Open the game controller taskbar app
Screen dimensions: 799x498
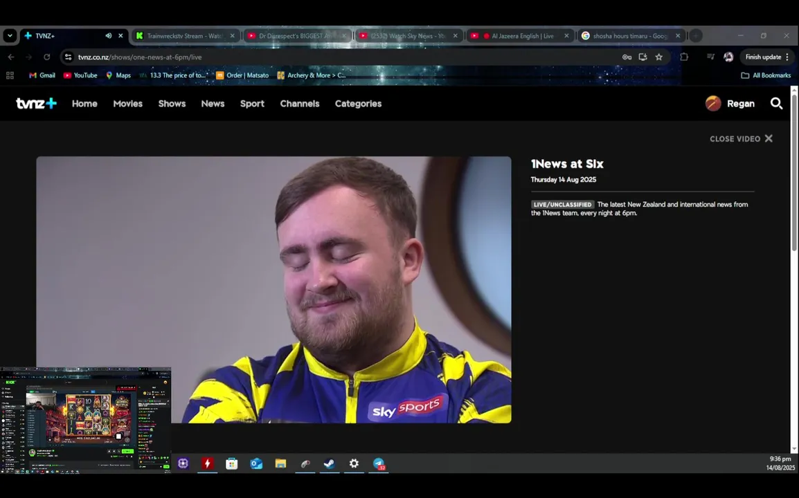[305, 463]
